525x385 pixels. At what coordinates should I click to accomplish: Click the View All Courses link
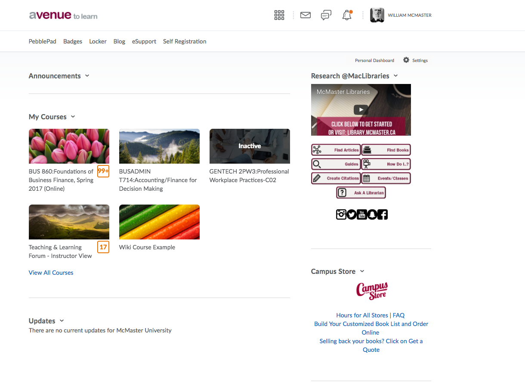pyautogui.click(x=51, y=273)
